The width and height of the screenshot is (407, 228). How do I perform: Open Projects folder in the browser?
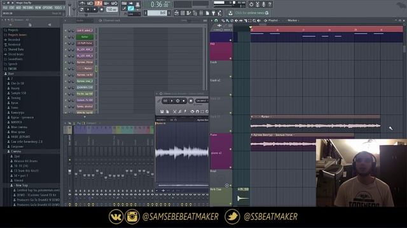(x=13, y=30)
